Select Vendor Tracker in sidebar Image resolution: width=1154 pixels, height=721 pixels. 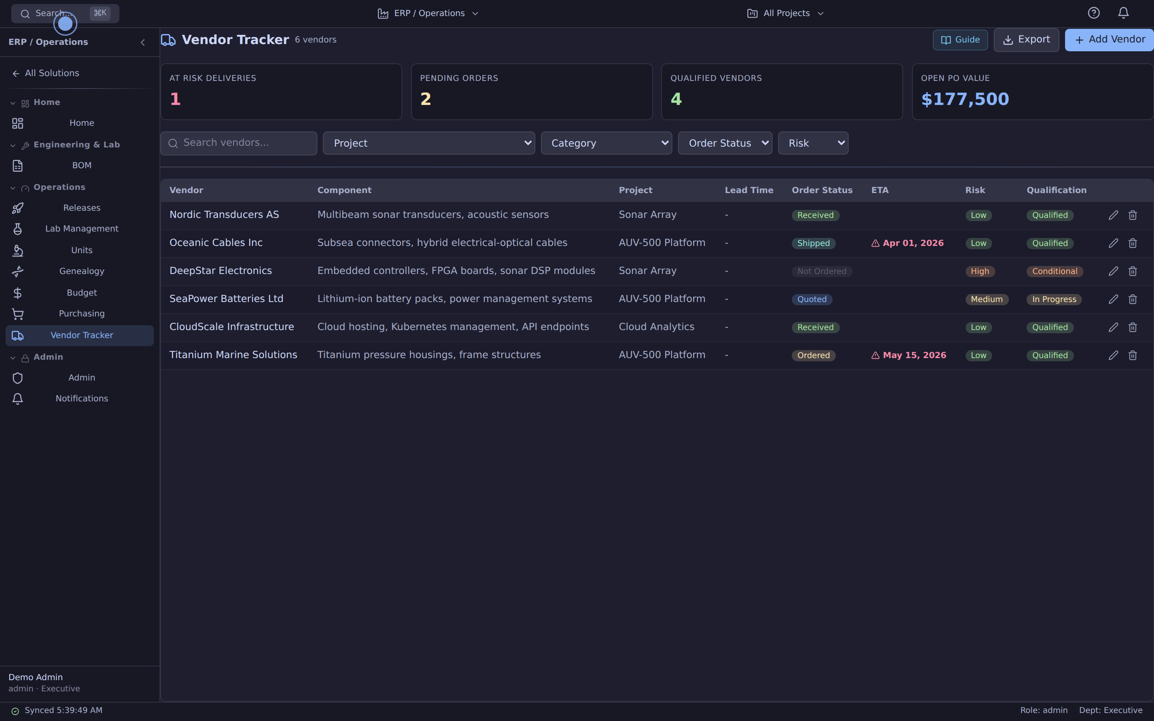coord(80,336)
